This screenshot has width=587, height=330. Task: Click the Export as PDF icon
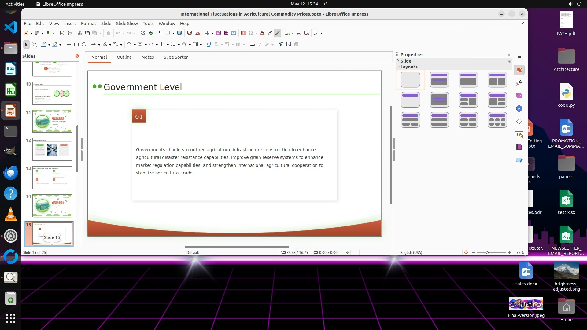pyautogui.click(x=62, y=33)
